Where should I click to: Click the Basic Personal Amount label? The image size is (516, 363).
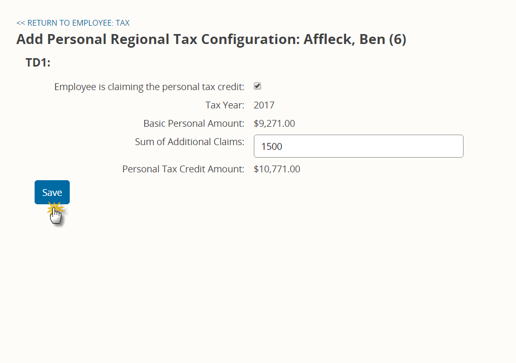194,124
